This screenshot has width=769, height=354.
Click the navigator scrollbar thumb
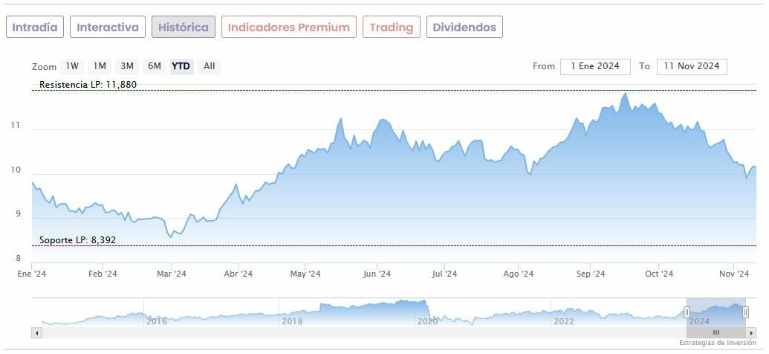(x=716, y=332)
